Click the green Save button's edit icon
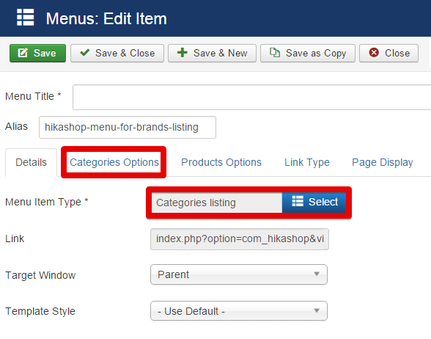Screen dimensions: 431x339 [x=23, y=53]
